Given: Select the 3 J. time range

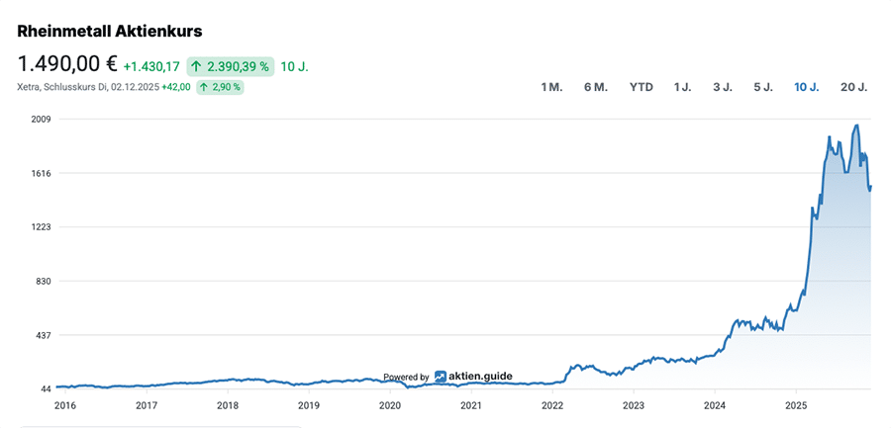Looking at the screenshot, I should pos(723,87).
